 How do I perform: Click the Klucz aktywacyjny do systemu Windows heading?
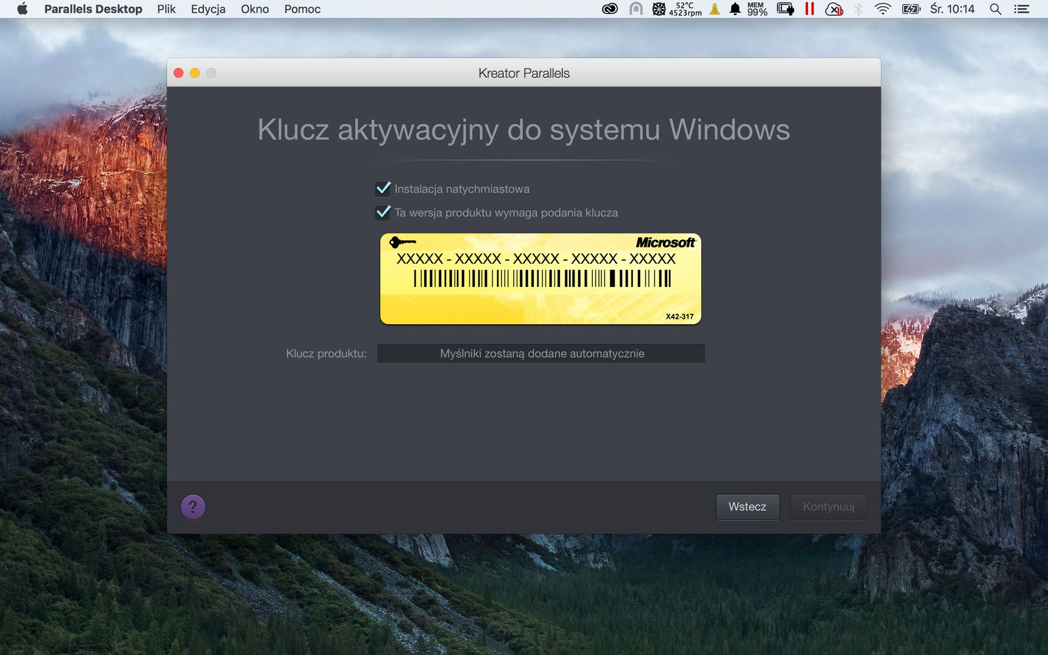tap(524, 130)
